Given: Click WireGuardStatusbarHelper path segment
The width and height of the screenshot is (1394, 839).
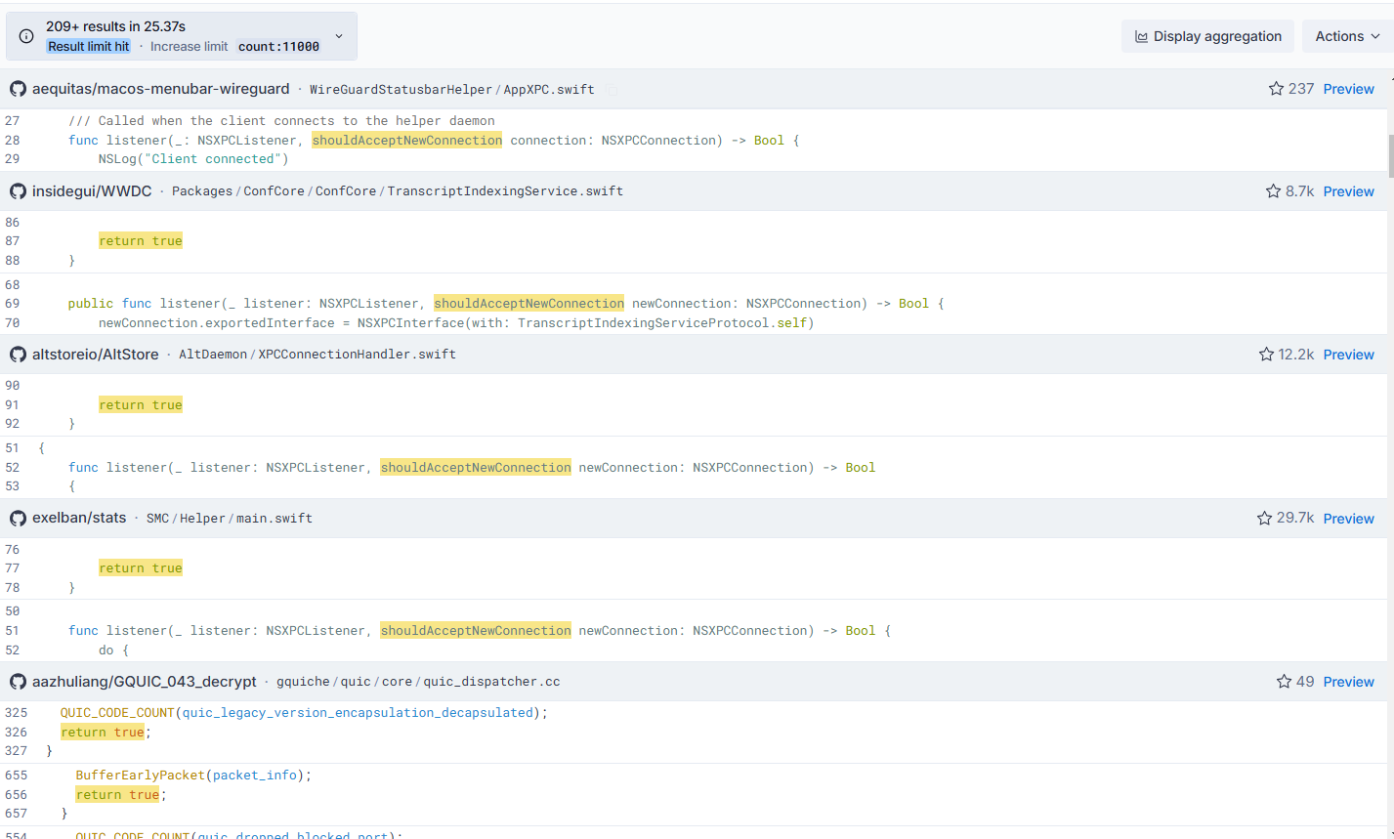Looking at the screenshot, I should click(401, 89).
